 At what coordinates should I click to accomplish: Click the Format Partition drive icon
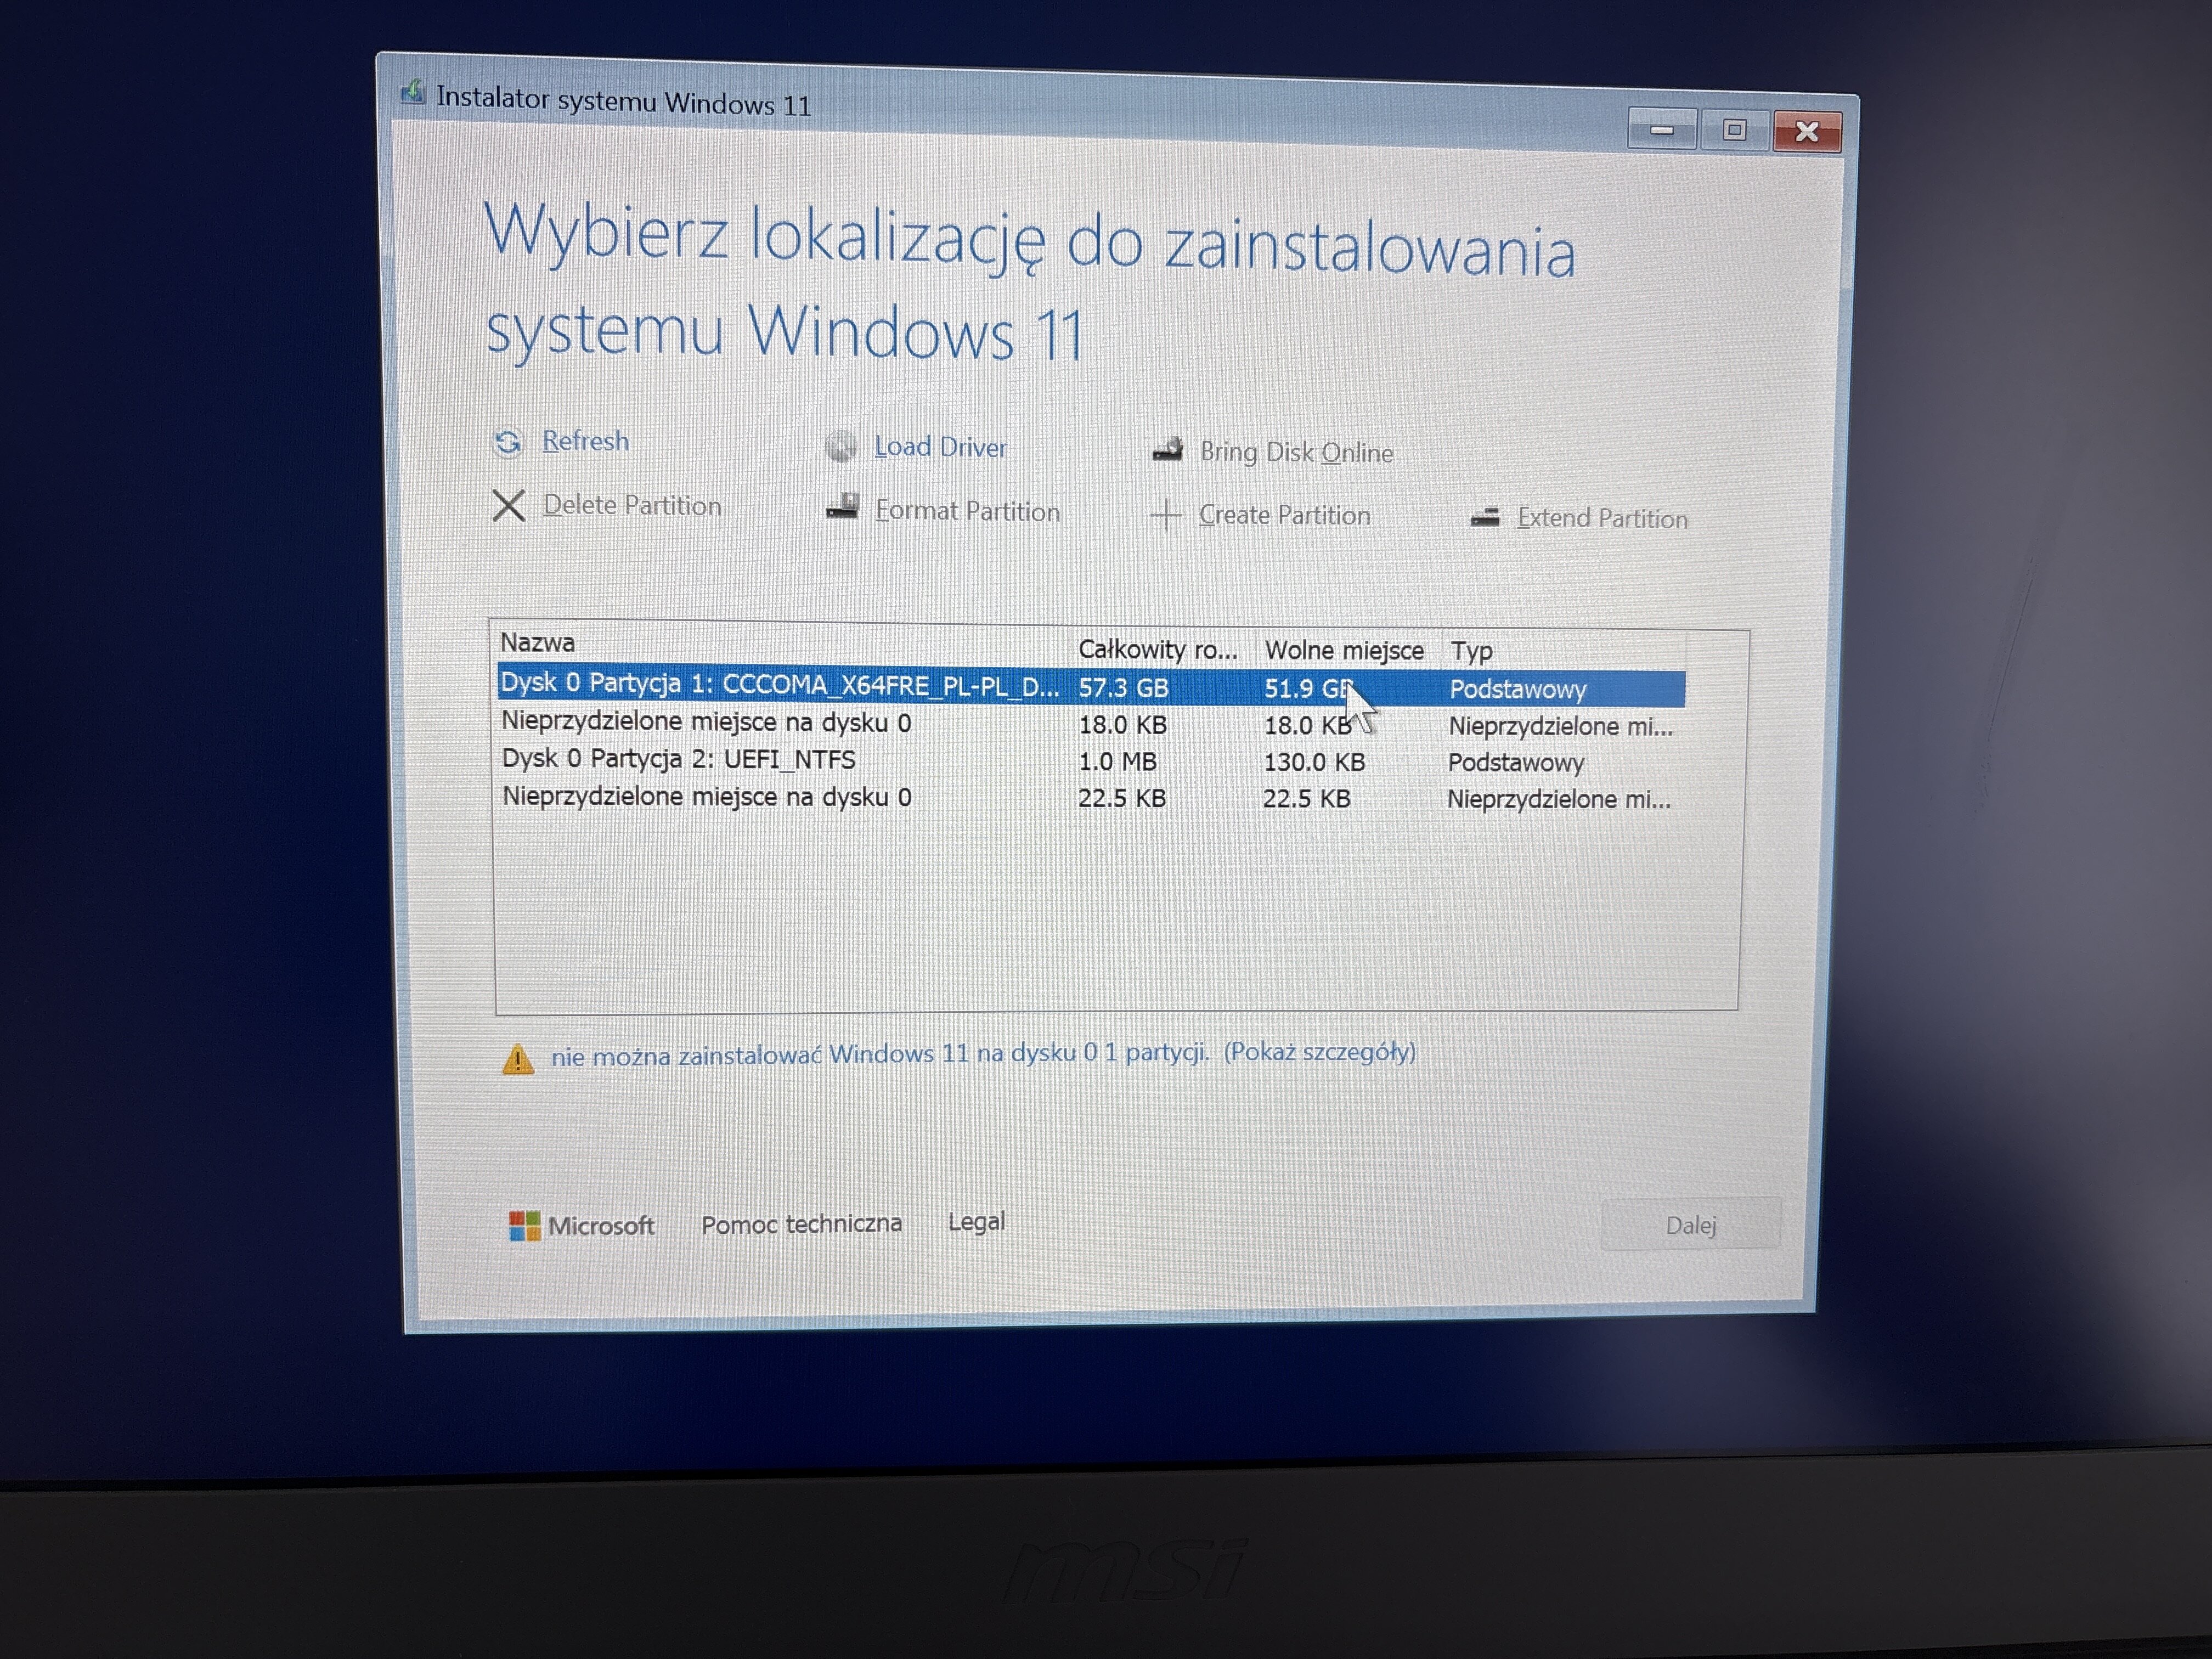842,507
